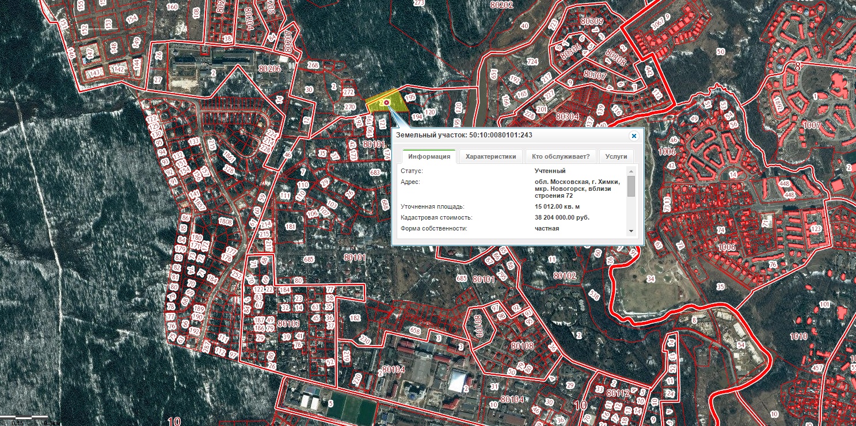
Task: Switch to the Характеристики tab
Action: click(x=491, y=156)
